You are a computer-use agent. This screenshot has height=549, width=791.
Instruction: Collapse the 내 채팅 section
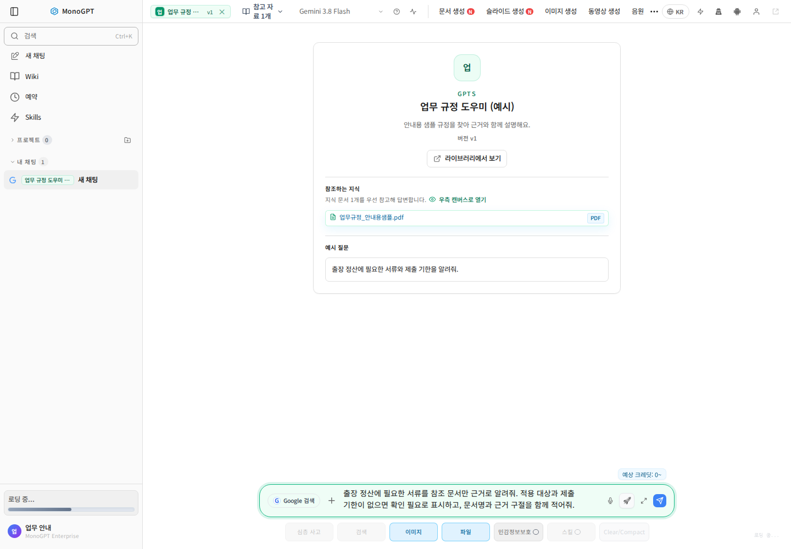point(29,162)
